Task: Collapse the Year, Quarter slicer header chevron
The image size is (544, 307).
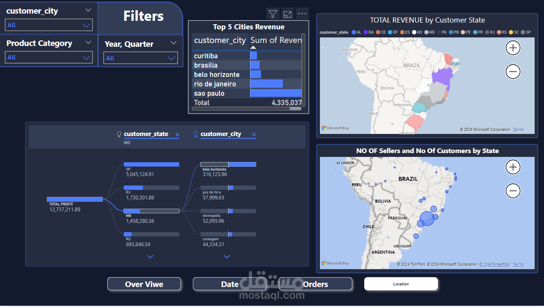Action: click(x=173, y=43)
